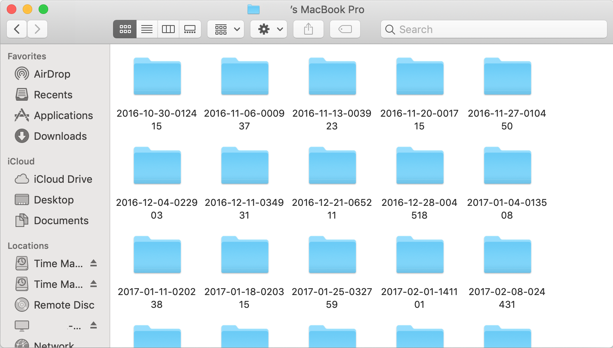This screenshot has height=348, width=613.
Task: Switch to icon view
Action: [x=125, y=29]
